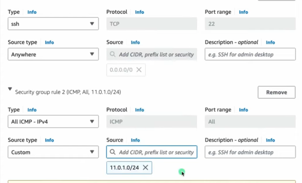Click the SSH rule description input field
The height and width of the screenshot is (183, 302).
click(x=250, y=54)
